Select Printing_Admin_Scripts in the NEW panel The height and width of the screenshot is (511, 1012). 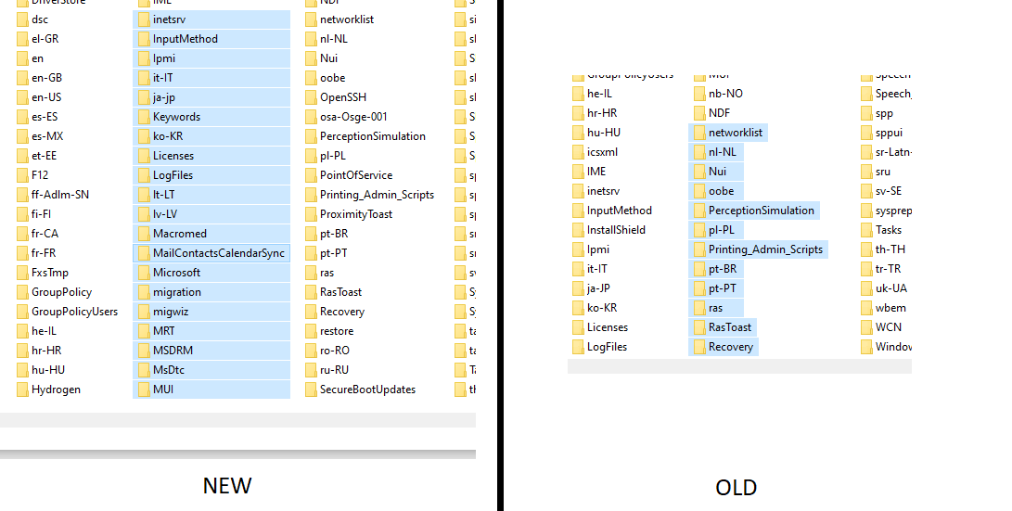(377, 194)
